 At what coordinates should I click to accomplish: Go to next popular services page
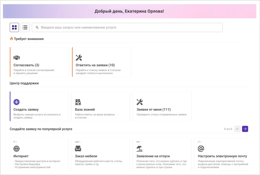[x=245, y=129]
